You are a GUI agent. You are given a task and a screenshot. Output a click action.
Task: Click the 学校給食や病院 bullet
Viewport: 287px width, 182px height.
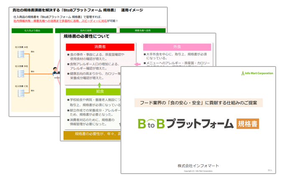(94, 103)
